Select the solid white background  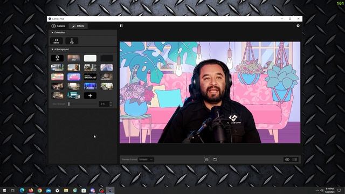[90, 58]
